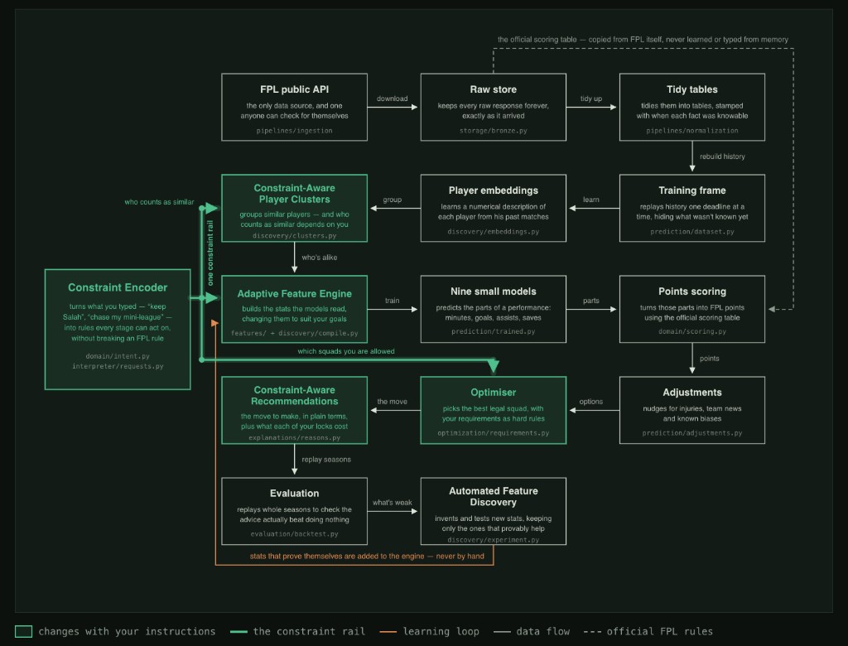
Task: Click the 'who counts as similar' label
Action: (159, 202)
